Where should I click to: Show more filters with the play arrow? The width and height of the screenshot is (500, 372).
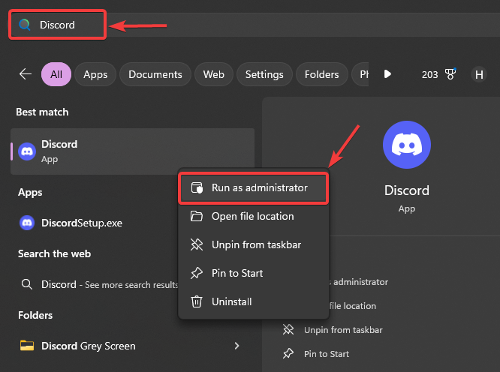387,74
